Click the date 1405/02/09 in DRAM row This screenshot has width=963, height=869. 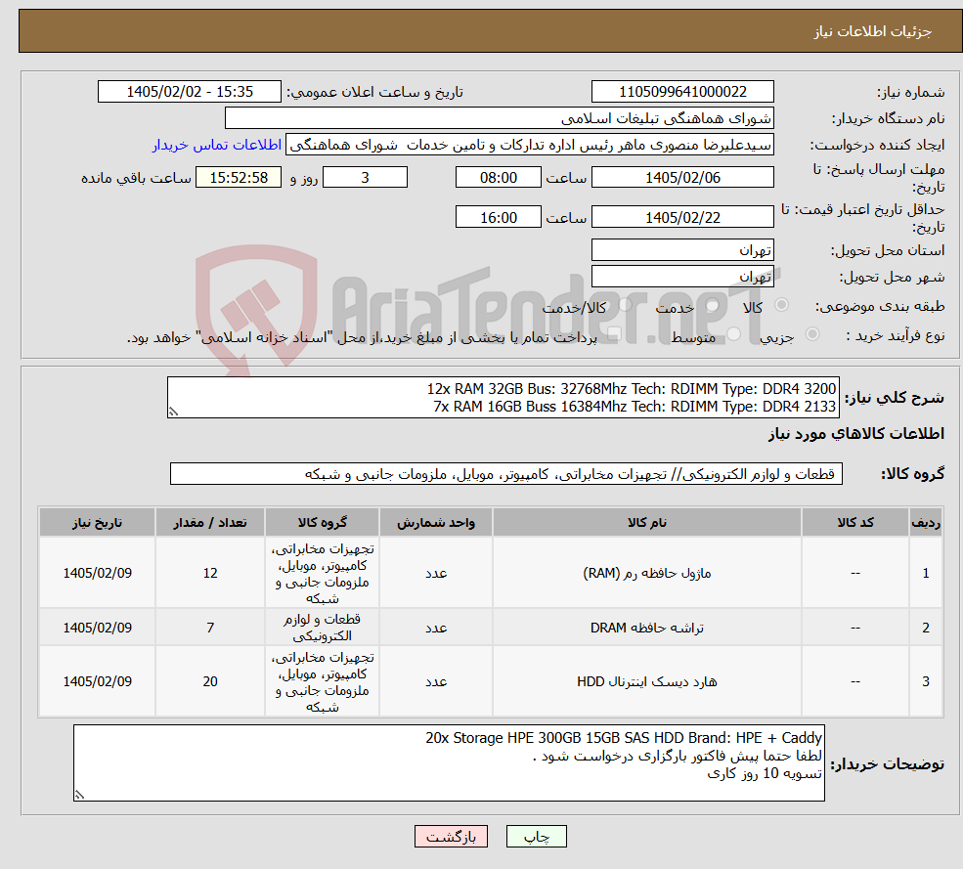(x=97, y=627)
